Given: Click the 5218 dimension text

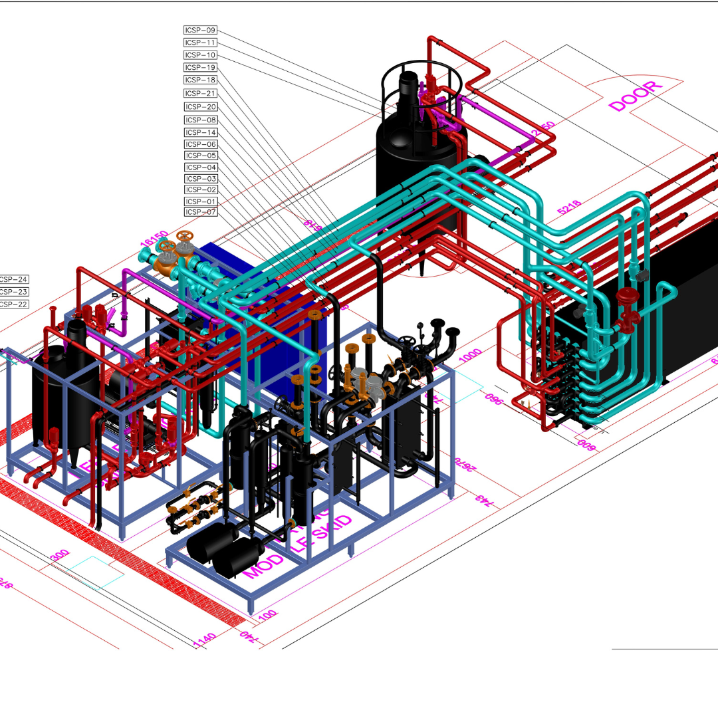Looking at the screenshot, I should (x=569, y=205).
